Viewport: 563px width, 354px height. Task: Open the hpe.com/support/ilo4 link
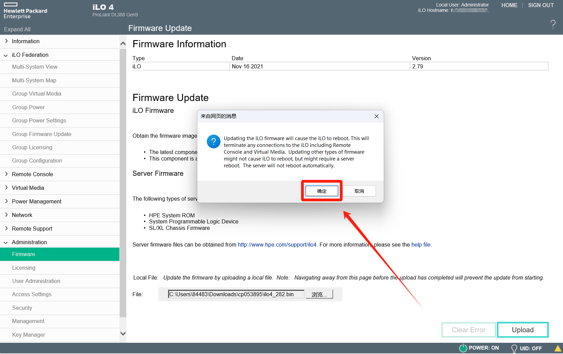click(277, 245)
